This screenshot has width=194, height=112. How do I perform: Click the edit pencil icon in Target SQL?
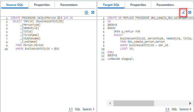[x=183, y=12]
